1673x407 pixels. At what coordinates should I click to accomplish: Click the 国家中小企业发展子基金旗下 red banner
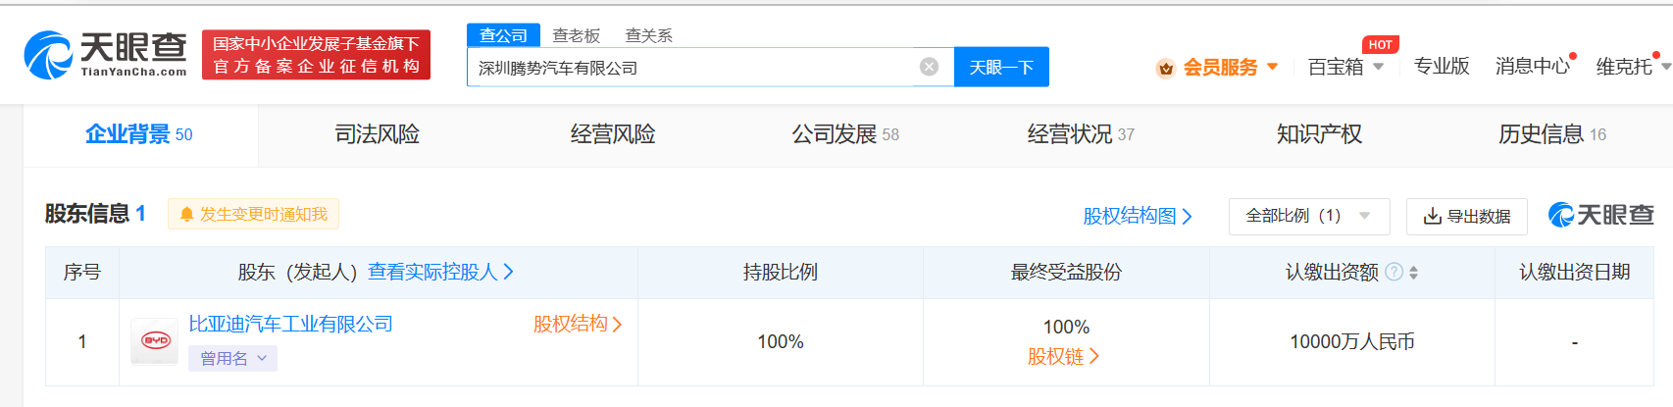pos(316,55)
